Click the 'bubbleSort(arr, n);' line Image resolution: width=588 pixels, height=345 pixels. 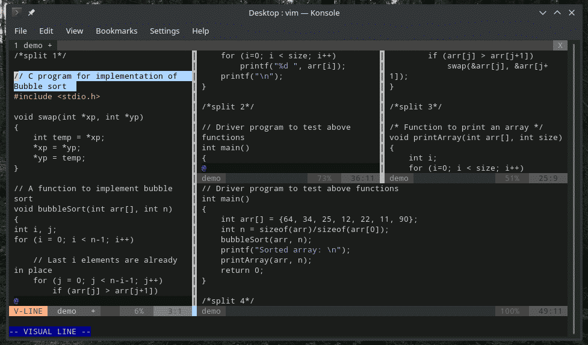click(x=266, y=239)
